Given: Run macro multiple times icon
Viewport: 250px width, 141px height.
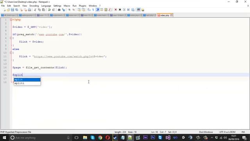Looking at the screenshot, I should tap(129, 10).
